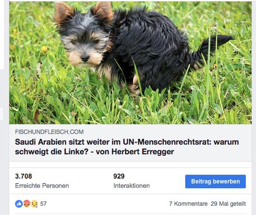Click the 929 interactions number
The width and height of the screenshot is (256, 215).
click(x=119, y=176)
